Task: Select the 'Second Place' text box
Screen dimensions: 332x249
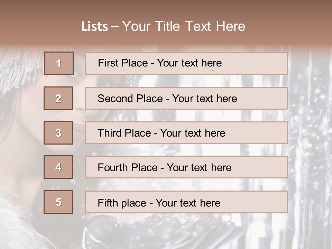Action: tap(186, 98)
